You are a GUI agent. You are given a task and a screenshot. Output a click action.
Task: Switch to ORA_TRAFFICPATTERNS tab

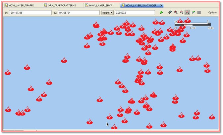62,5
